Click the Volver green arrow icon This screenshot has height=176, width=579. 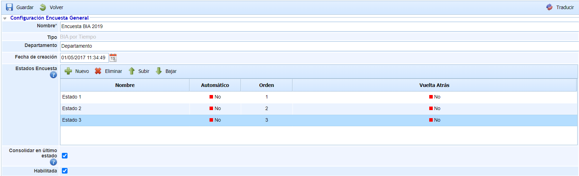point(43,7)
